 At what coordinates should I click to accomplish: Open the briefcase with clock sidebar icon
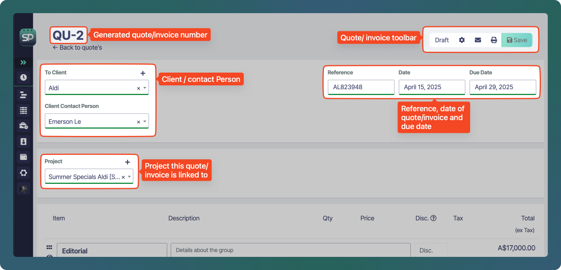click(24, 126)
